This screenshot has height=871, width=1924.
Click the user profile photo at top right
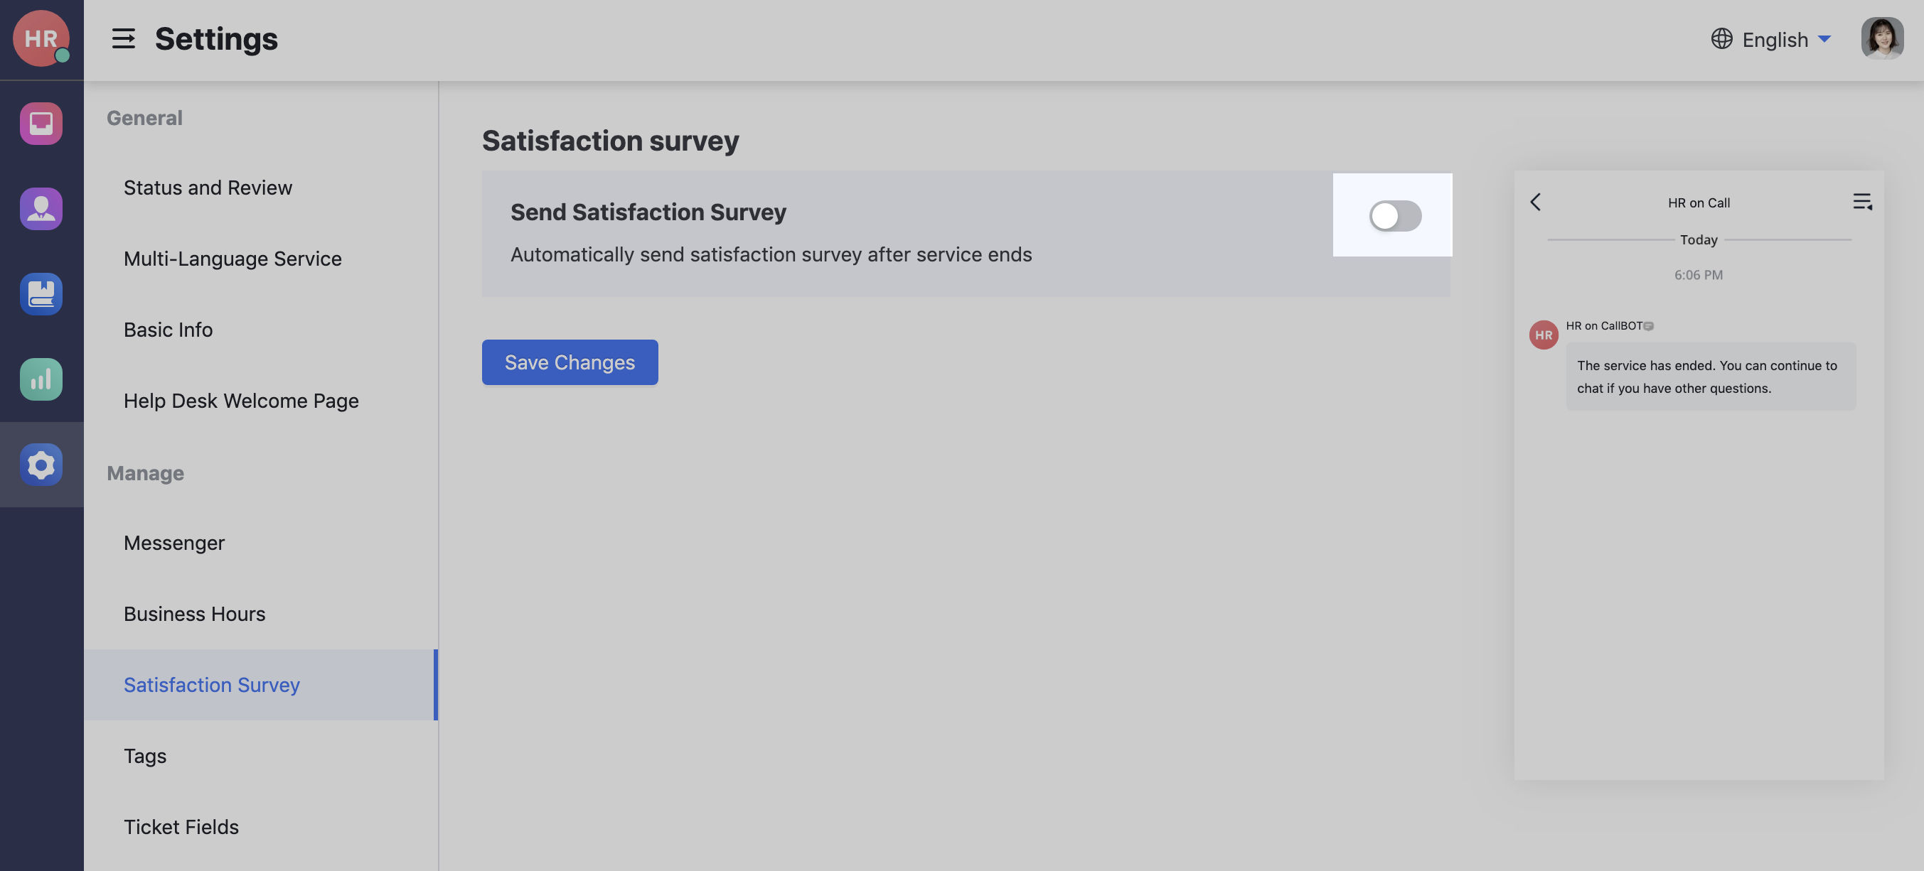[1883, 38]
